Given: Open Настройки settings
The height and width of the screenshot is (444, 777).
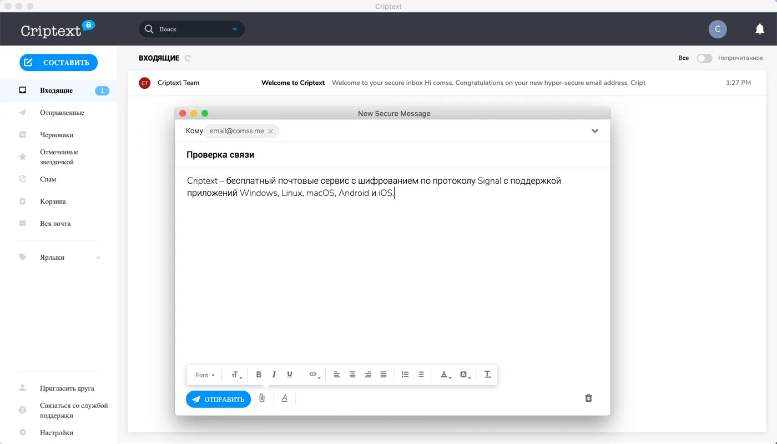Looking at the screenshot, I should (x=57, y=433).
